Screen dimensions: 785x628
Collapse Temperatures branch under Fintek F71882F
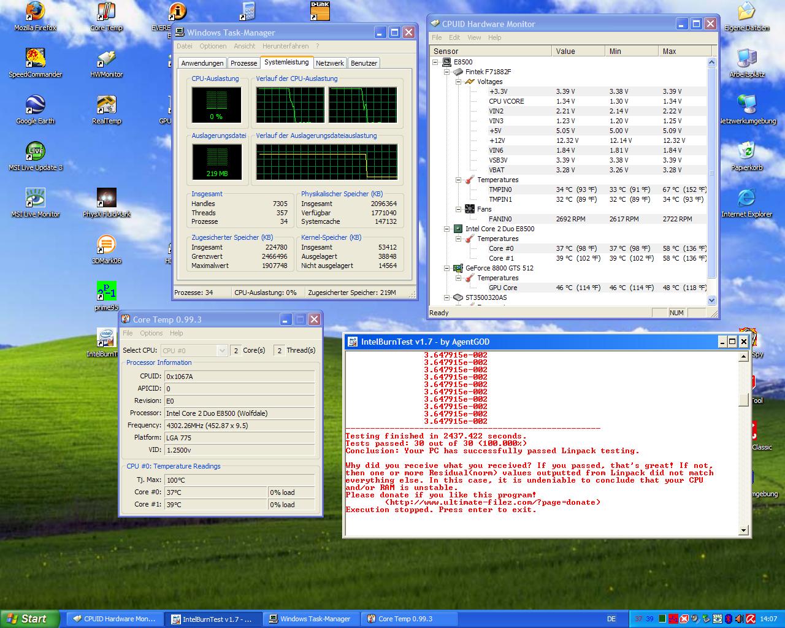458,180
